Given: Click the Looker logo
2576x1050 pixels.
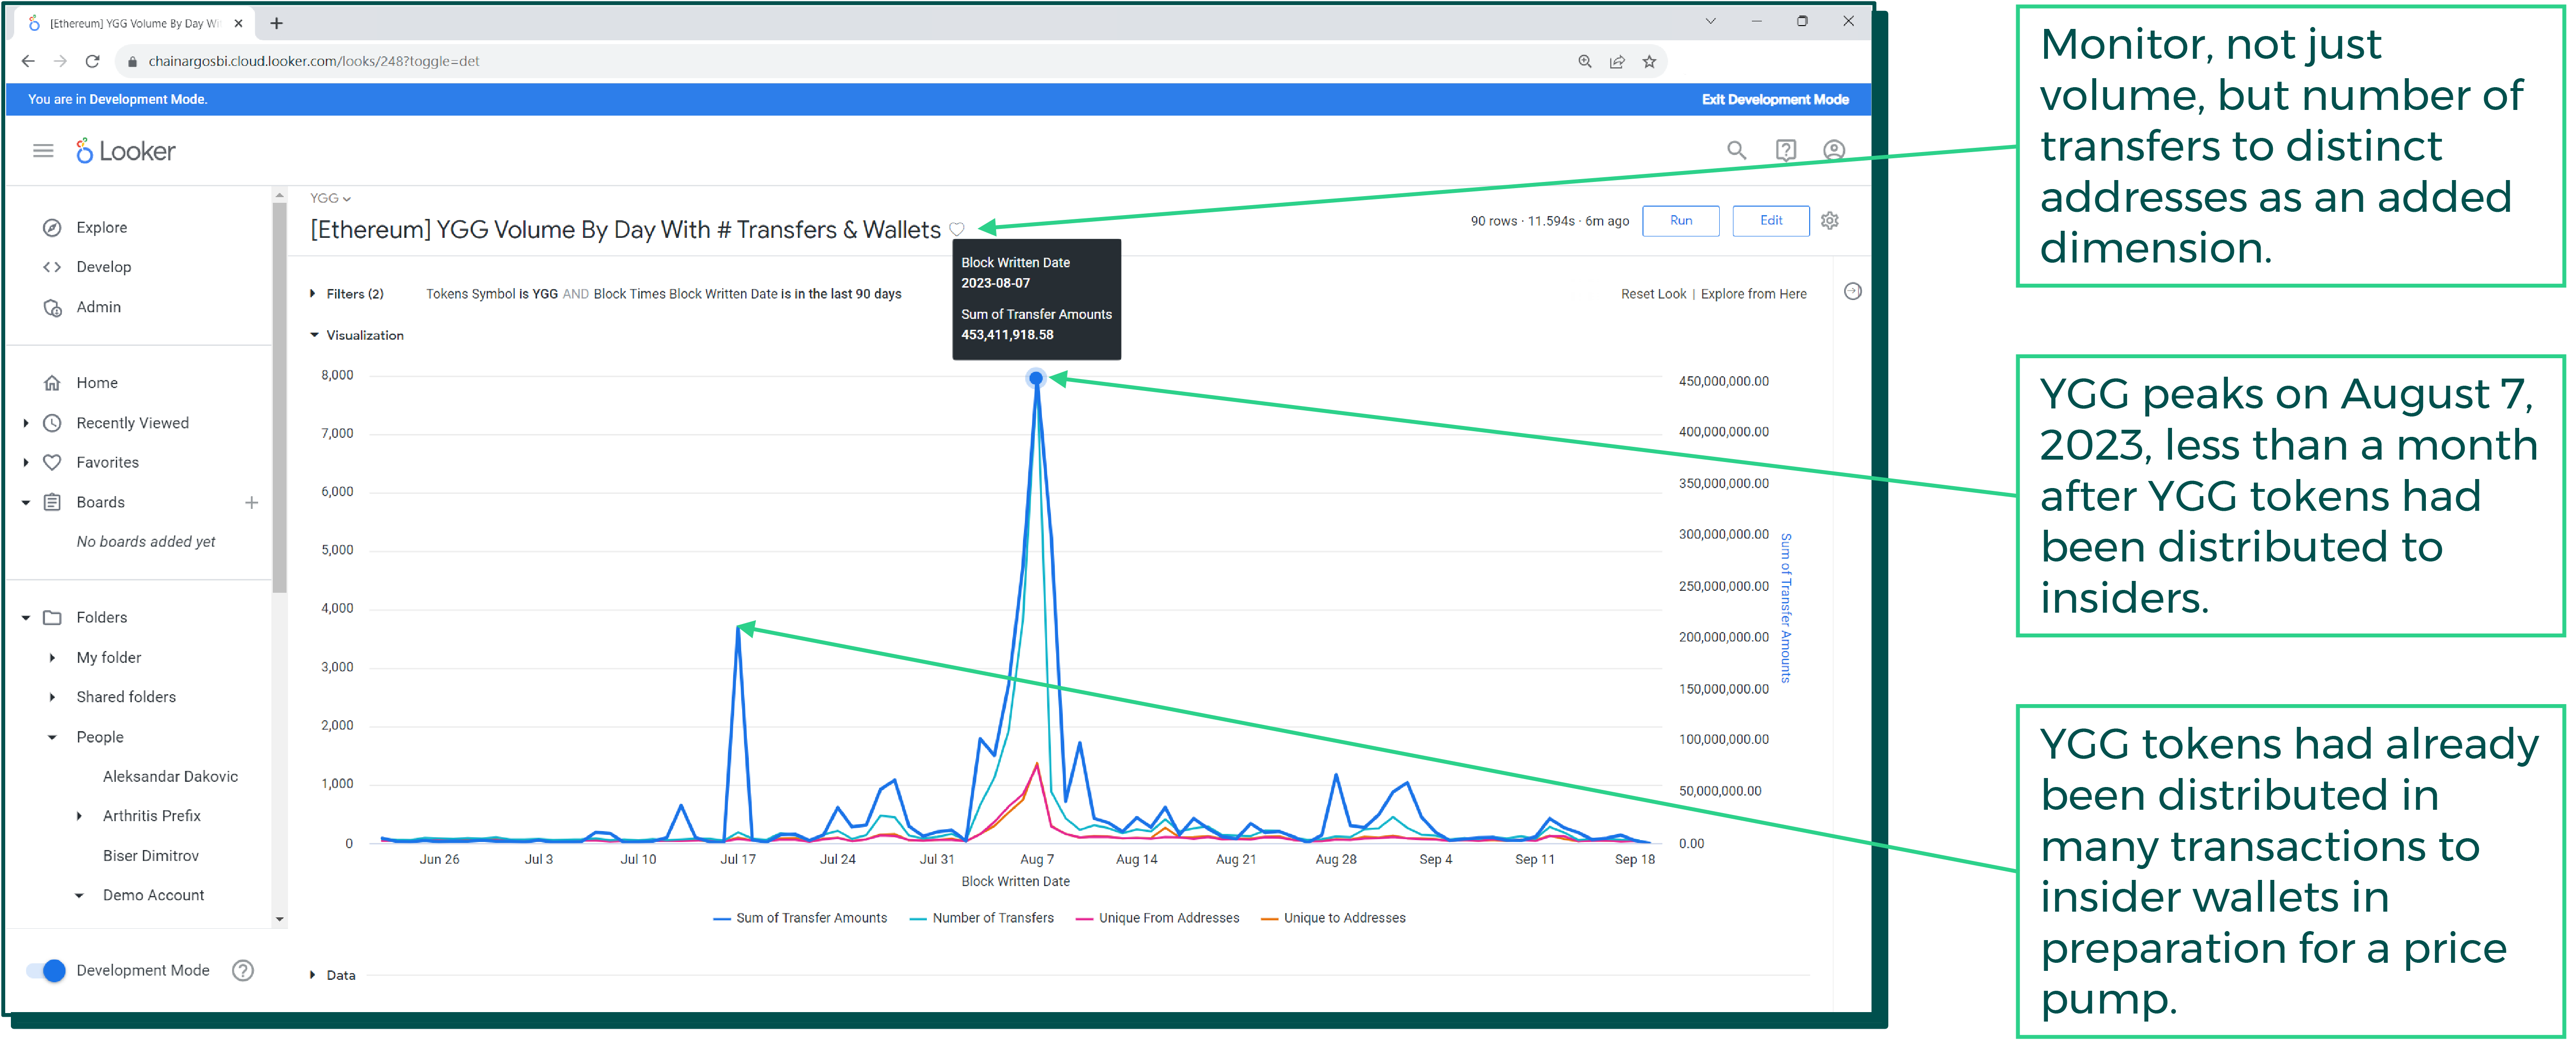Looking at the screenshot, I should coord(126,151).
